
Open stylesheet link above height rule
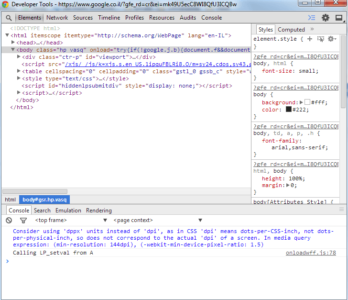pyautogui.click(x=296, y=164)
